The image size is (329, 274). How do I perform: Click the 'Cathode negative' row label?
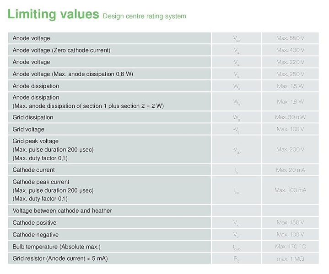(x=36, y=235)
